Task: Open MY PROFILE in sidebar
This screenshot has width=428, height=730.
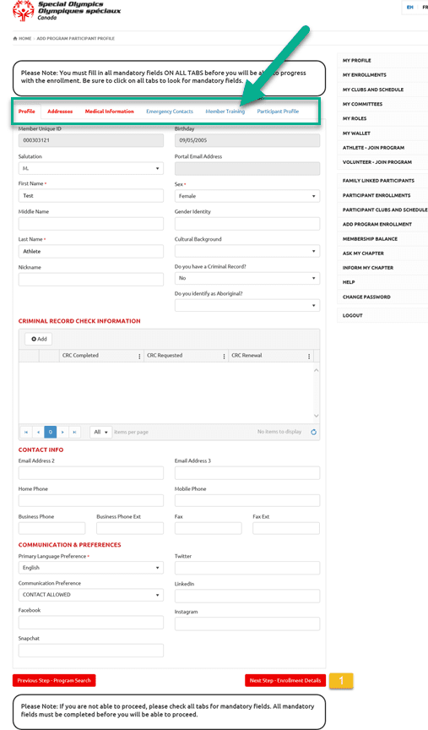Action: 357,61
